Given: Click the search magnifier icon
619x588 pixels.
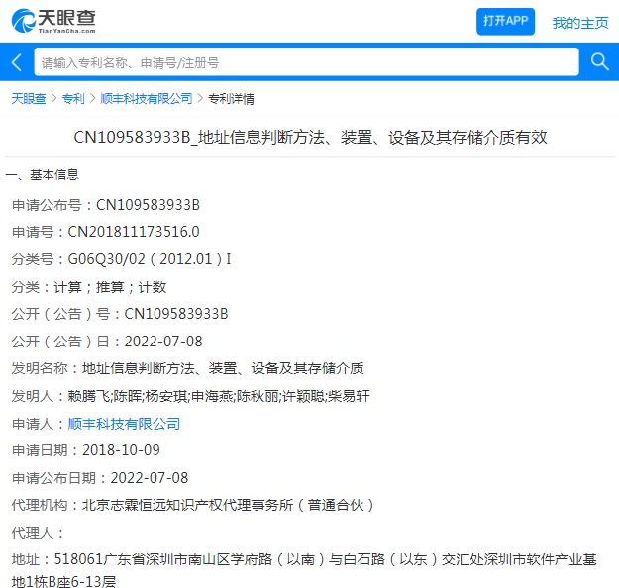Looking at the screenshot, I should click(x=599, y=62).
